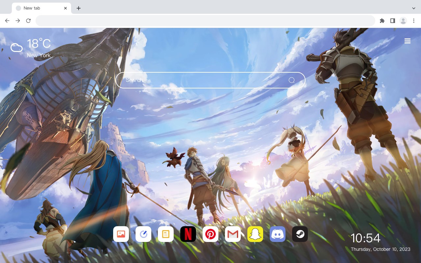Select the New tab tab

point(41,8)
